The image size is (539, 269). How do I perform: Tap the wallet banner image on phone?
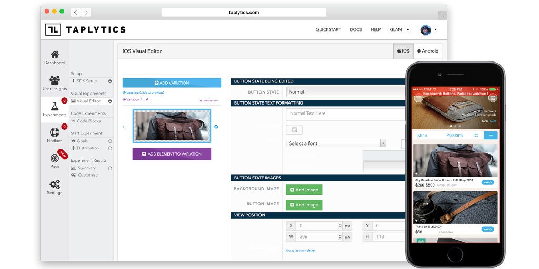tap(455, 111)
